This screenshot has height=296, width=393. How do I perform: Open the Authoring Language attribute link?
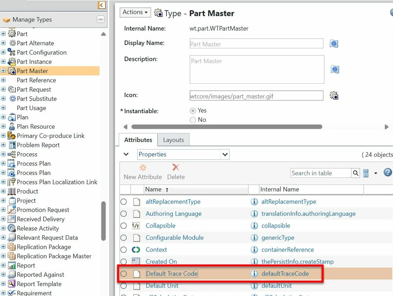pyautogui.click(x=173, y=213)
